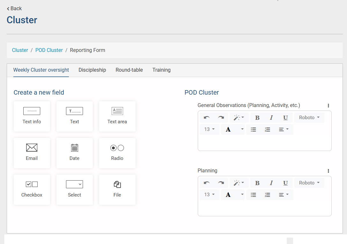Open kebab menu for Planning field
Viewport: 347px width, 244px height.
[x=328, y=171]
